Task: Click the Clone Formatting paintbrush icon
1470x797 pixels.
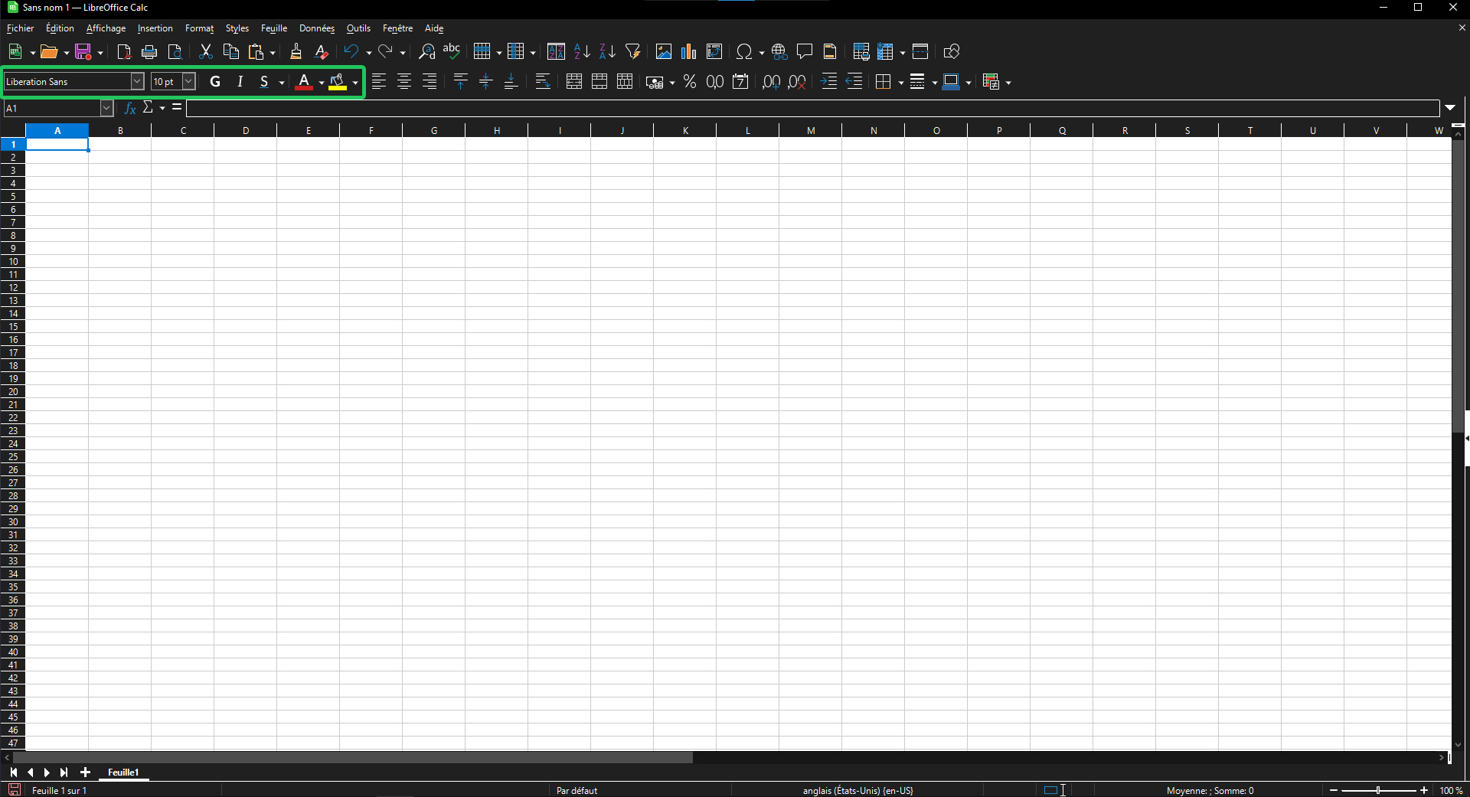Action: pos(296,51)
